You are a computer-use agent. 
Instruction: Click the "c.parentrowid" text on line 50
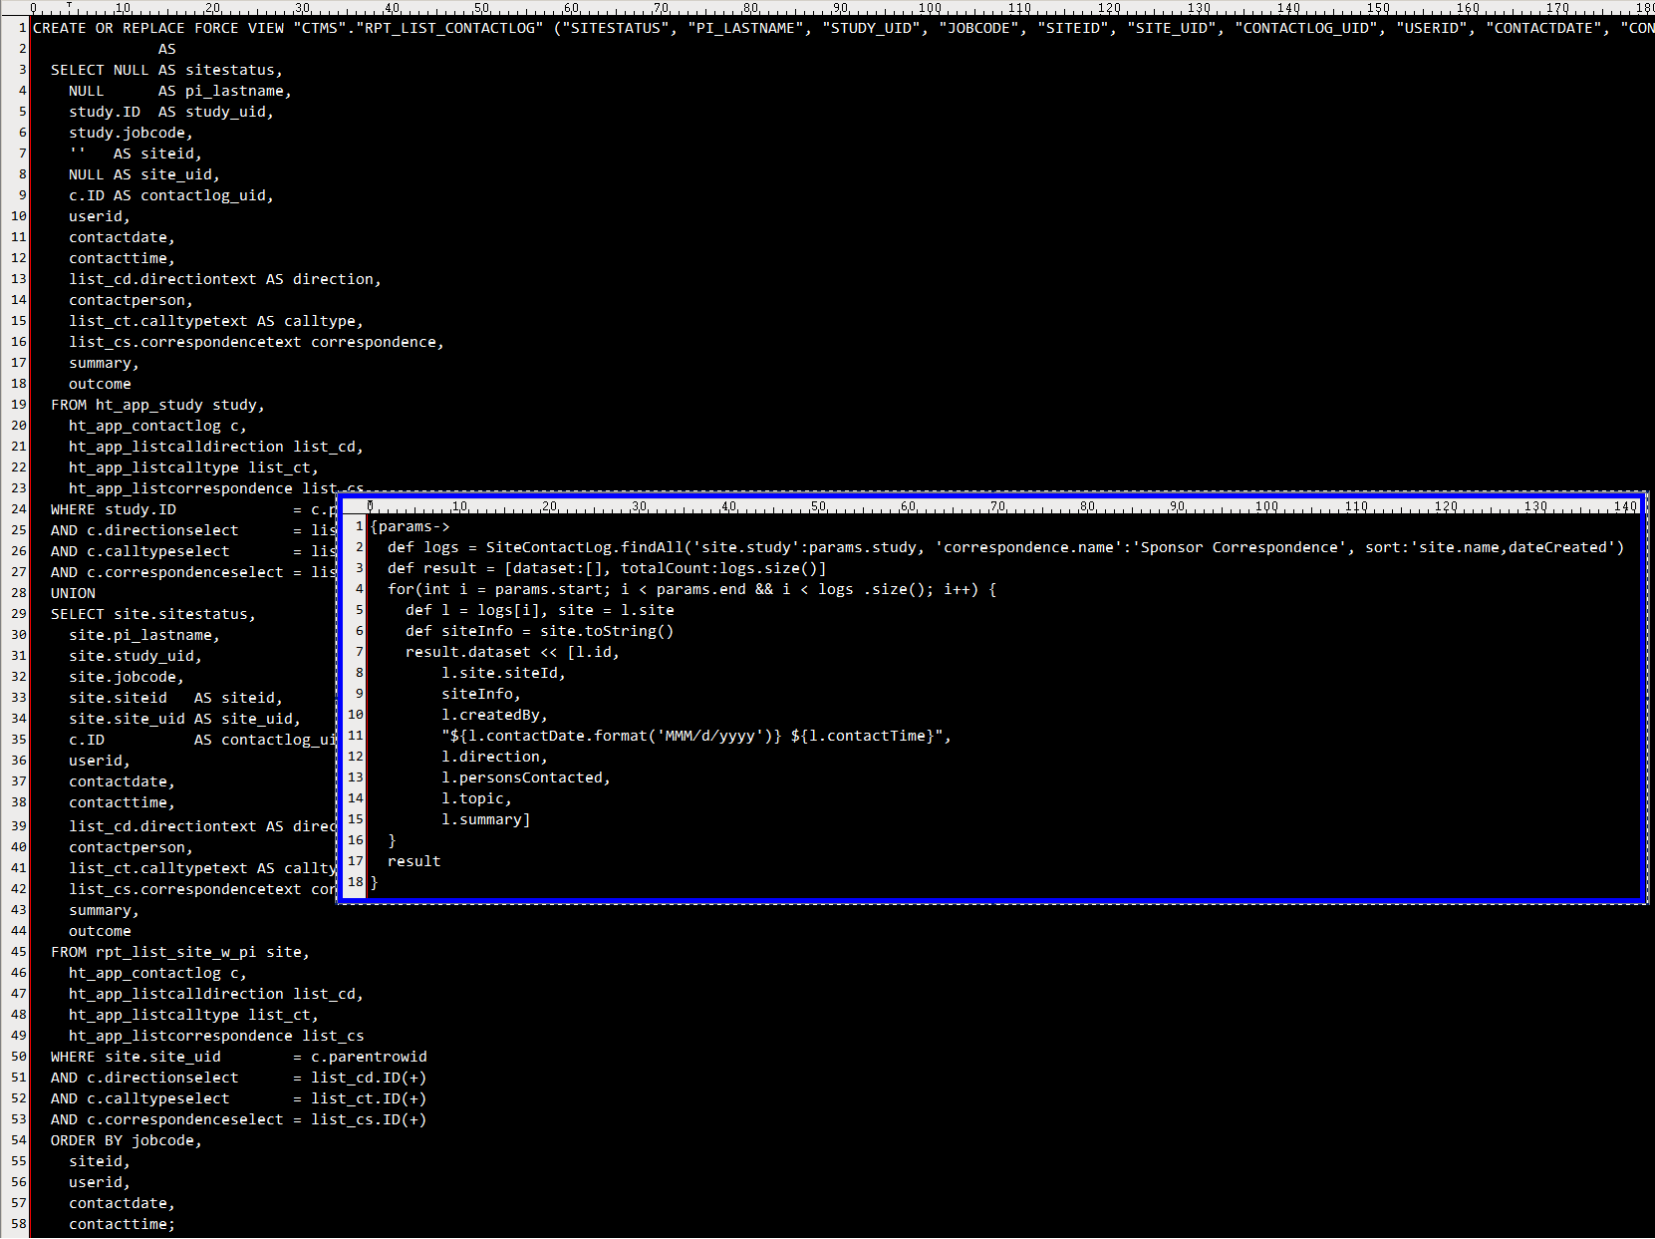click(369, 1057)
